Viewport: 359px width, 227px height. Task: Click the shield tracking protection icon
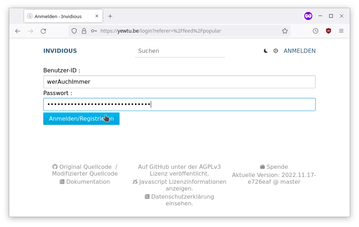74,31
